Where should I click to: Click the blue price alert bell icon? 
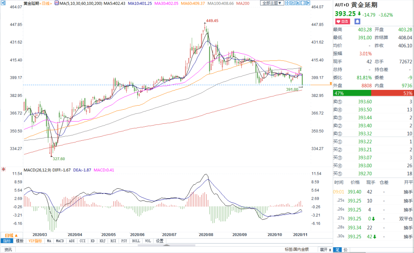click(x=357, y=20)
